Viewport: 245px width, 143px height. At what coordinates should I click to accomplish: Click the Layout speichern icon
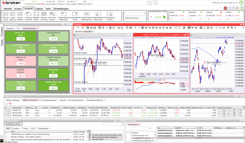pos(13,14)
